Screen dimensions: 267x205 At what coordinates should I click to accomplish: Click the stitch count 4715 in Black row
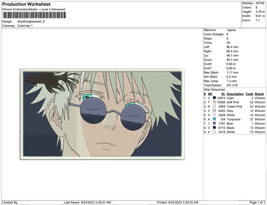[222, 128]
